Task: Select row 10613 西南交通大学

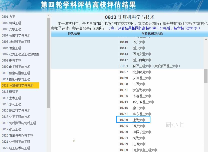Action: [135, 54]
